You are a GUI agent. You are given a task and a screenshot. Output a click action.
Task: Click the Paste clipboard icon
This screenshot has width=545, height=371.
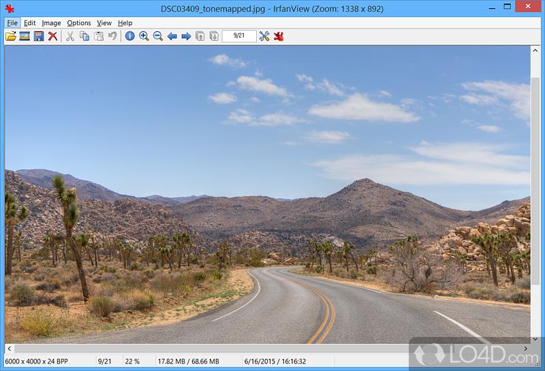tap(99, 36)
